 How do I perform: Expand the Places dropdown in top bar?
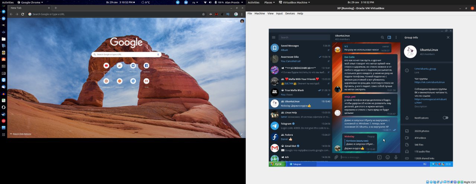[x=270, y=2]
